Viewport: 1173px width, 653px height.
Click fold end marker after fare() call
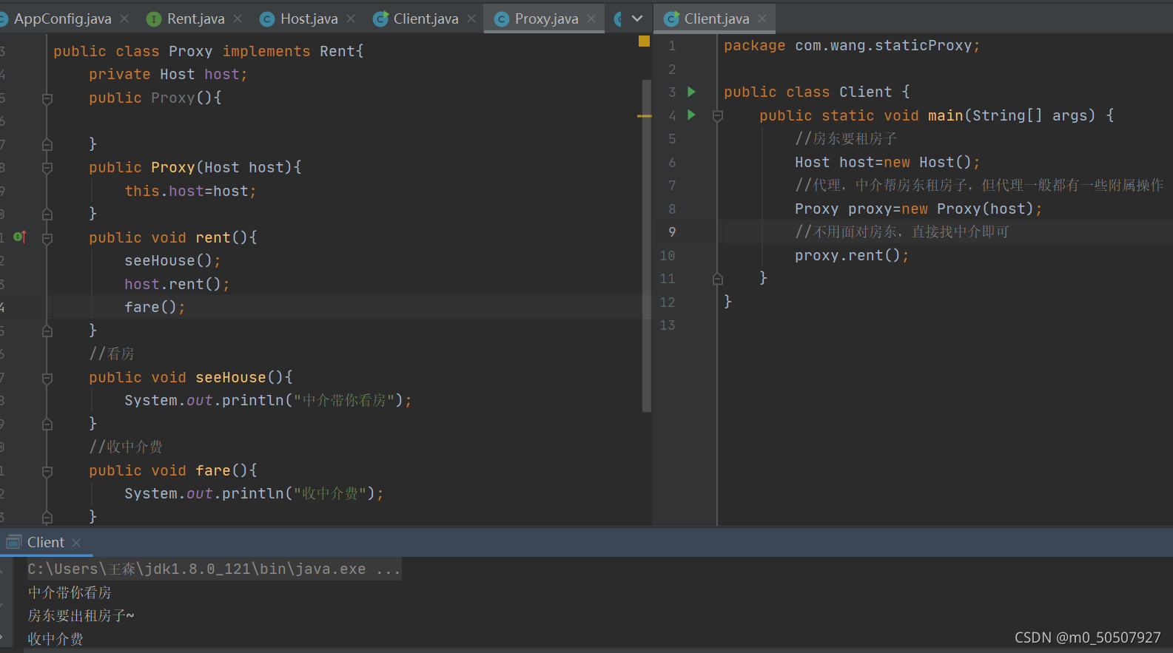pos(47,331)
